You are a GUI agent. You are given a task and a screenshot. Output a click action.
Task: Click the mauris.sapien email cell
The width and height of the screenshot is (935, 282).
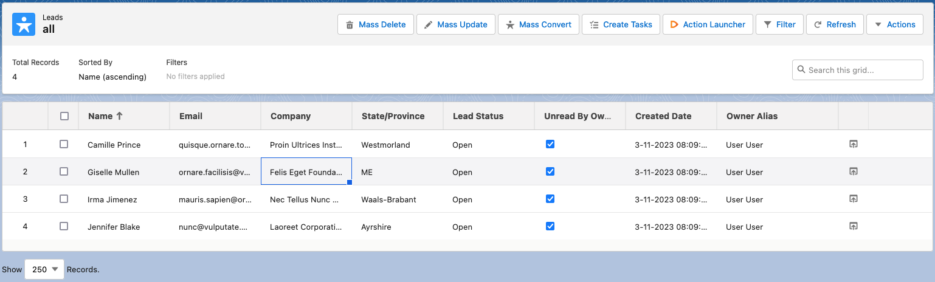215,199
